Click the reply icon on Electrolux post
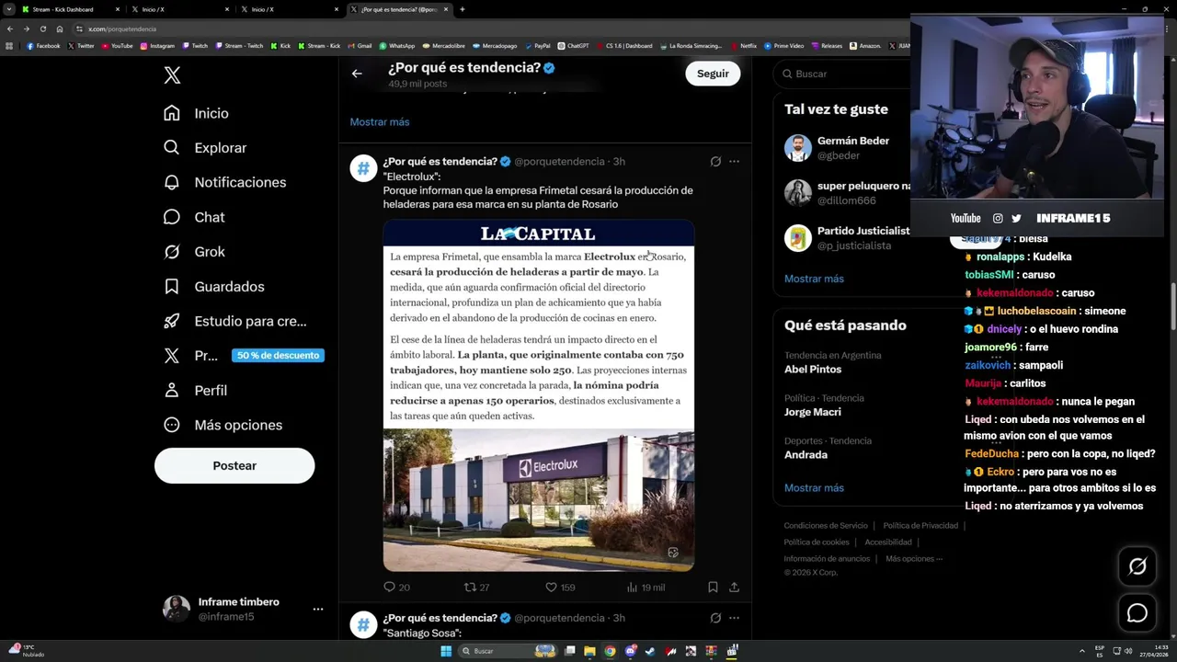Screen dimensions: 1177x662 [389, 587]
